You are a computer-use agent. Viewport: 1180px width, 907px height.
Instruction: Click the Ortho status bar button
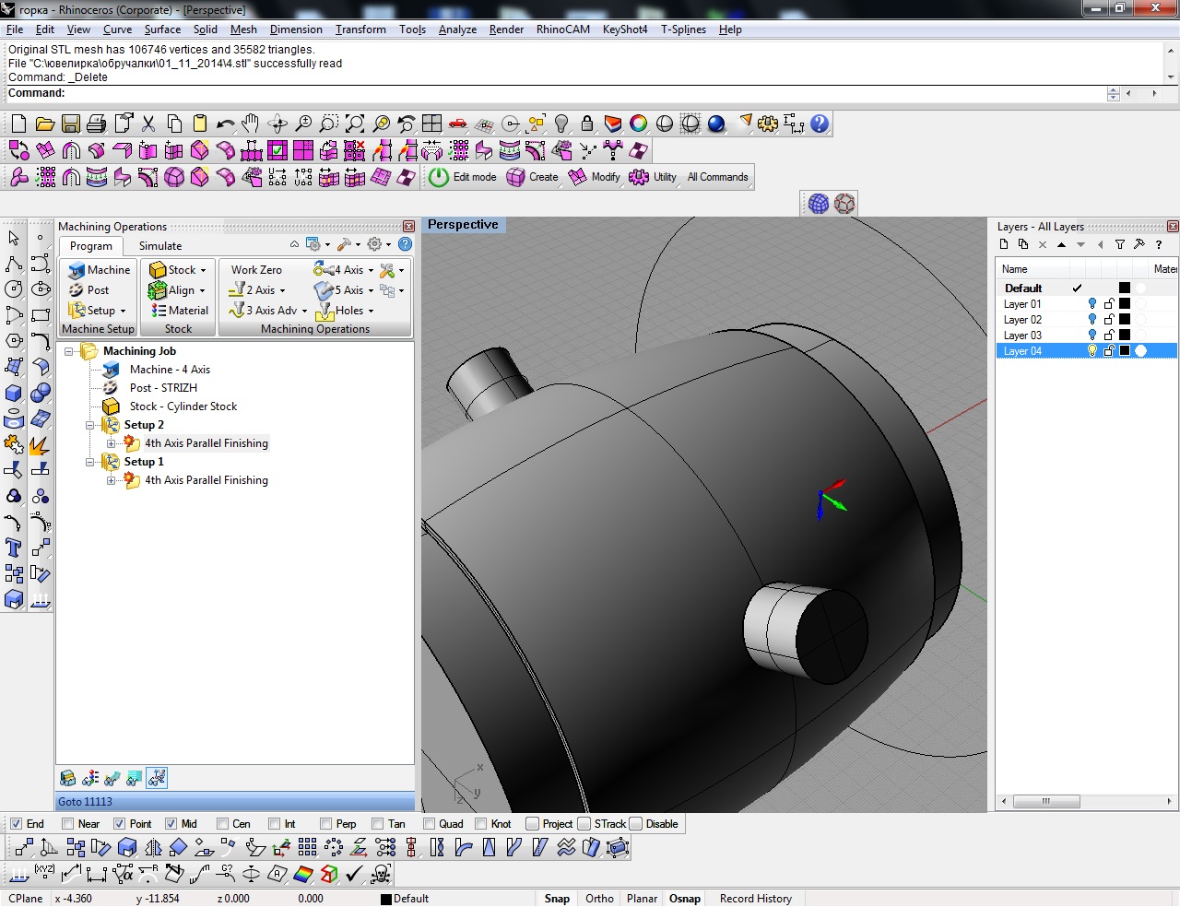(599, 899)
